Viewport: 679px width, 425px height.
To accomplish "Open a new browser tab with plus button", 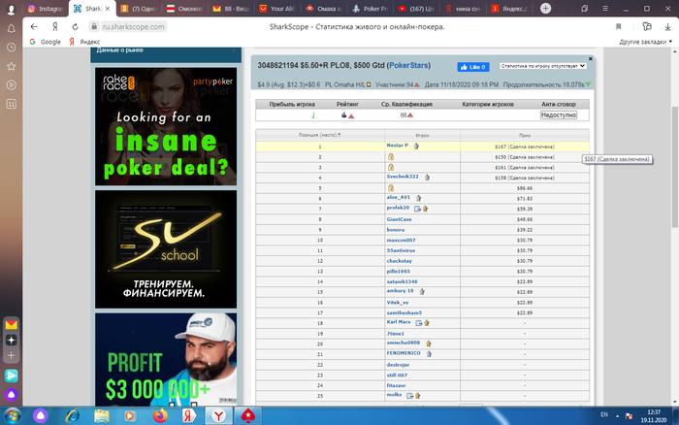I will [x=545, y=8].
